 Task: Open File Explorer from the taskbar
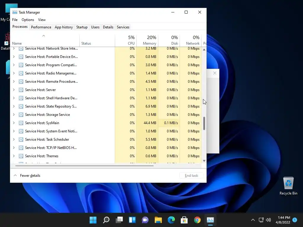[x=158, y=220]
